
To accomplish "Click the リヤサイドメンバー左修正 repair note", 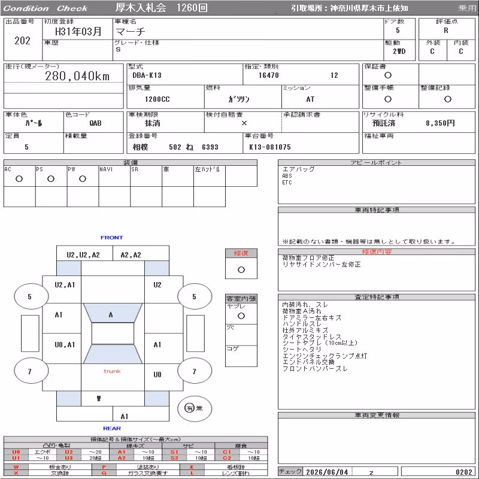I will [x=322, y=265].
